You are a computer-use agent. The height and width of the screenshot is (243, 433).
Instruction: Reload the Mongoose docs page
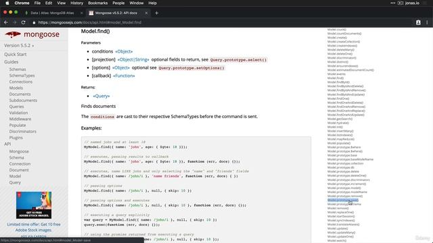[x=24, y=22]
